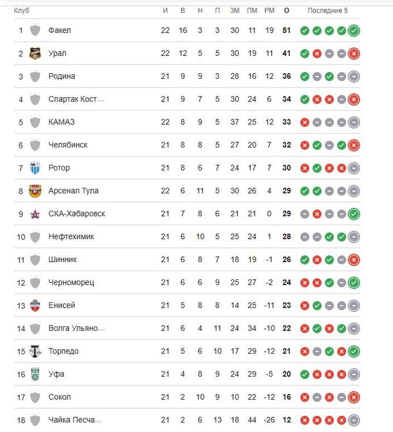The image size is (393, 432).
Task: Open the Челябинск team link
Action: click(68, 145)
